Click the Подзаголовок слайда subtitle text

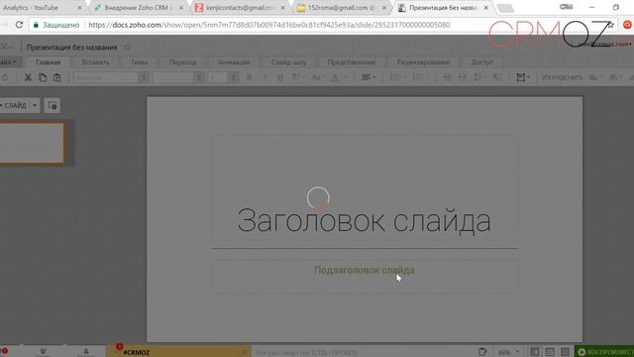pyautogui.click(x=364, y=270)
